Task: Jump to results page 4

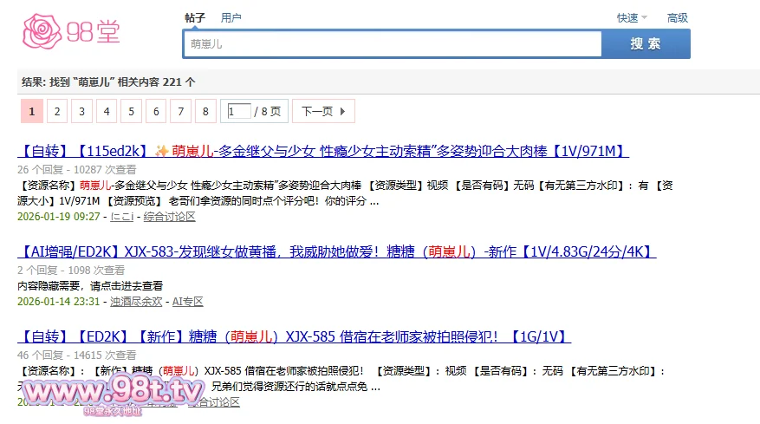Action: [x=106, y=111]
